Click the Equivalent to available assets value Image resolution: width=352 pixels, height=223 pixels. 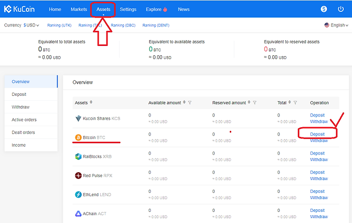click(155, 49)
